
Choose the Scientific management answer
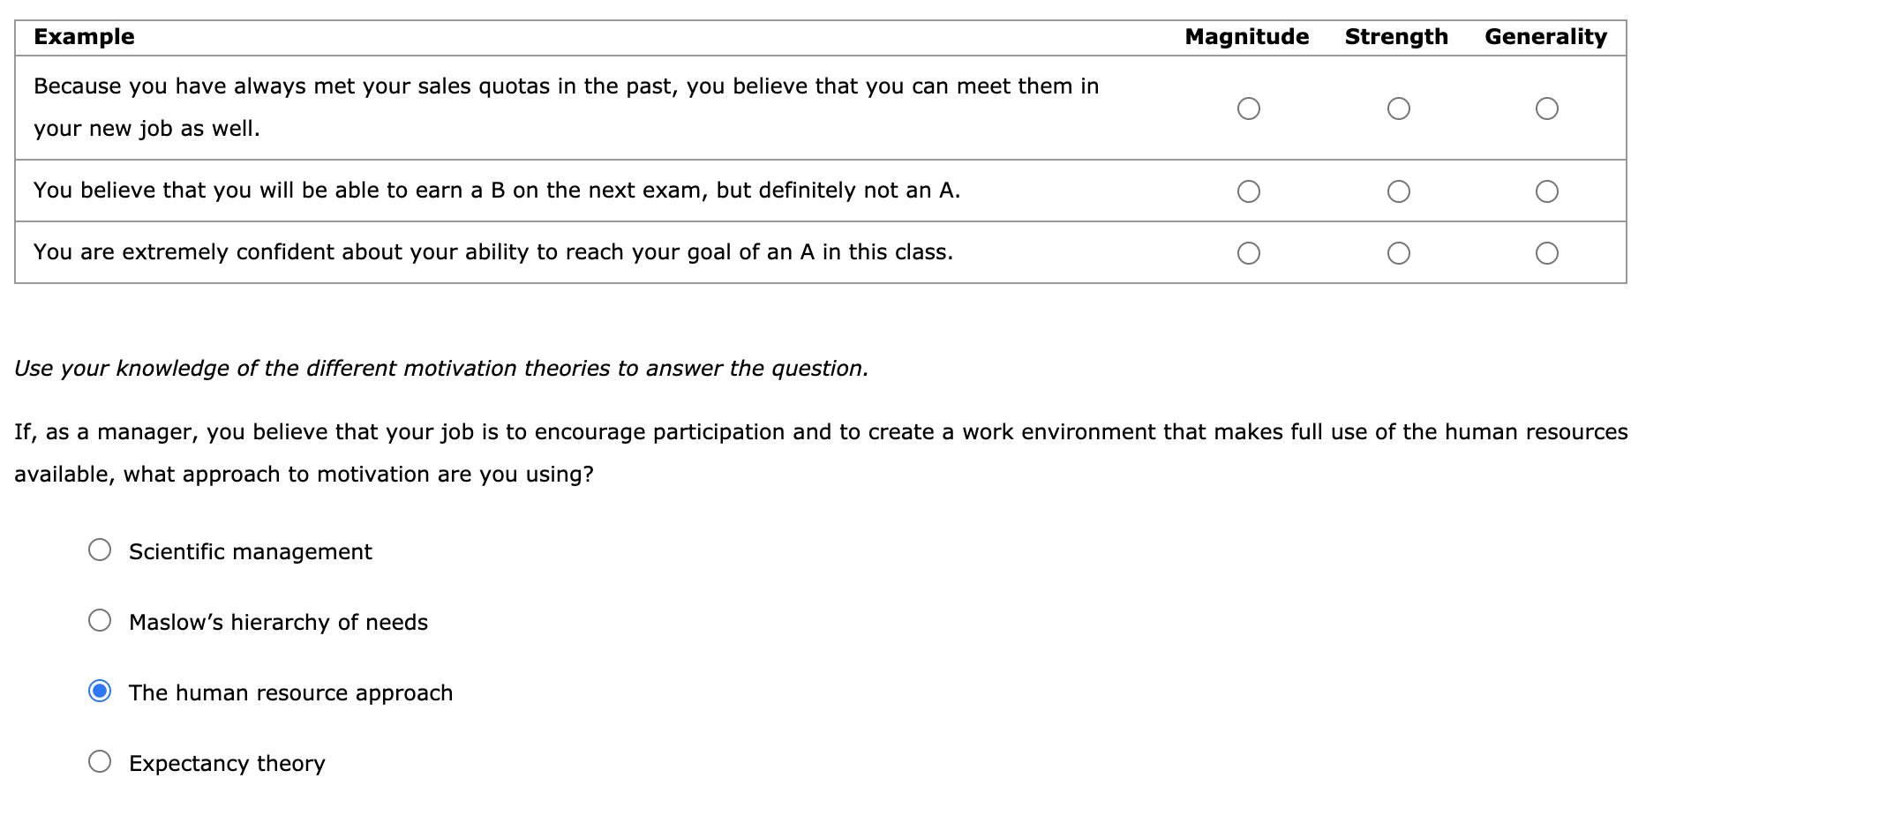click(100, 550)
